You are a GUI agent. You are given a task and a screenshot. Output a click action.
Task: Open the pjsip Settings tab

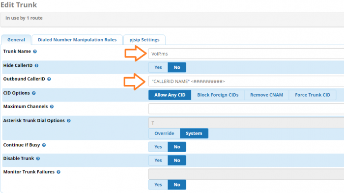[x=144, y=40]
